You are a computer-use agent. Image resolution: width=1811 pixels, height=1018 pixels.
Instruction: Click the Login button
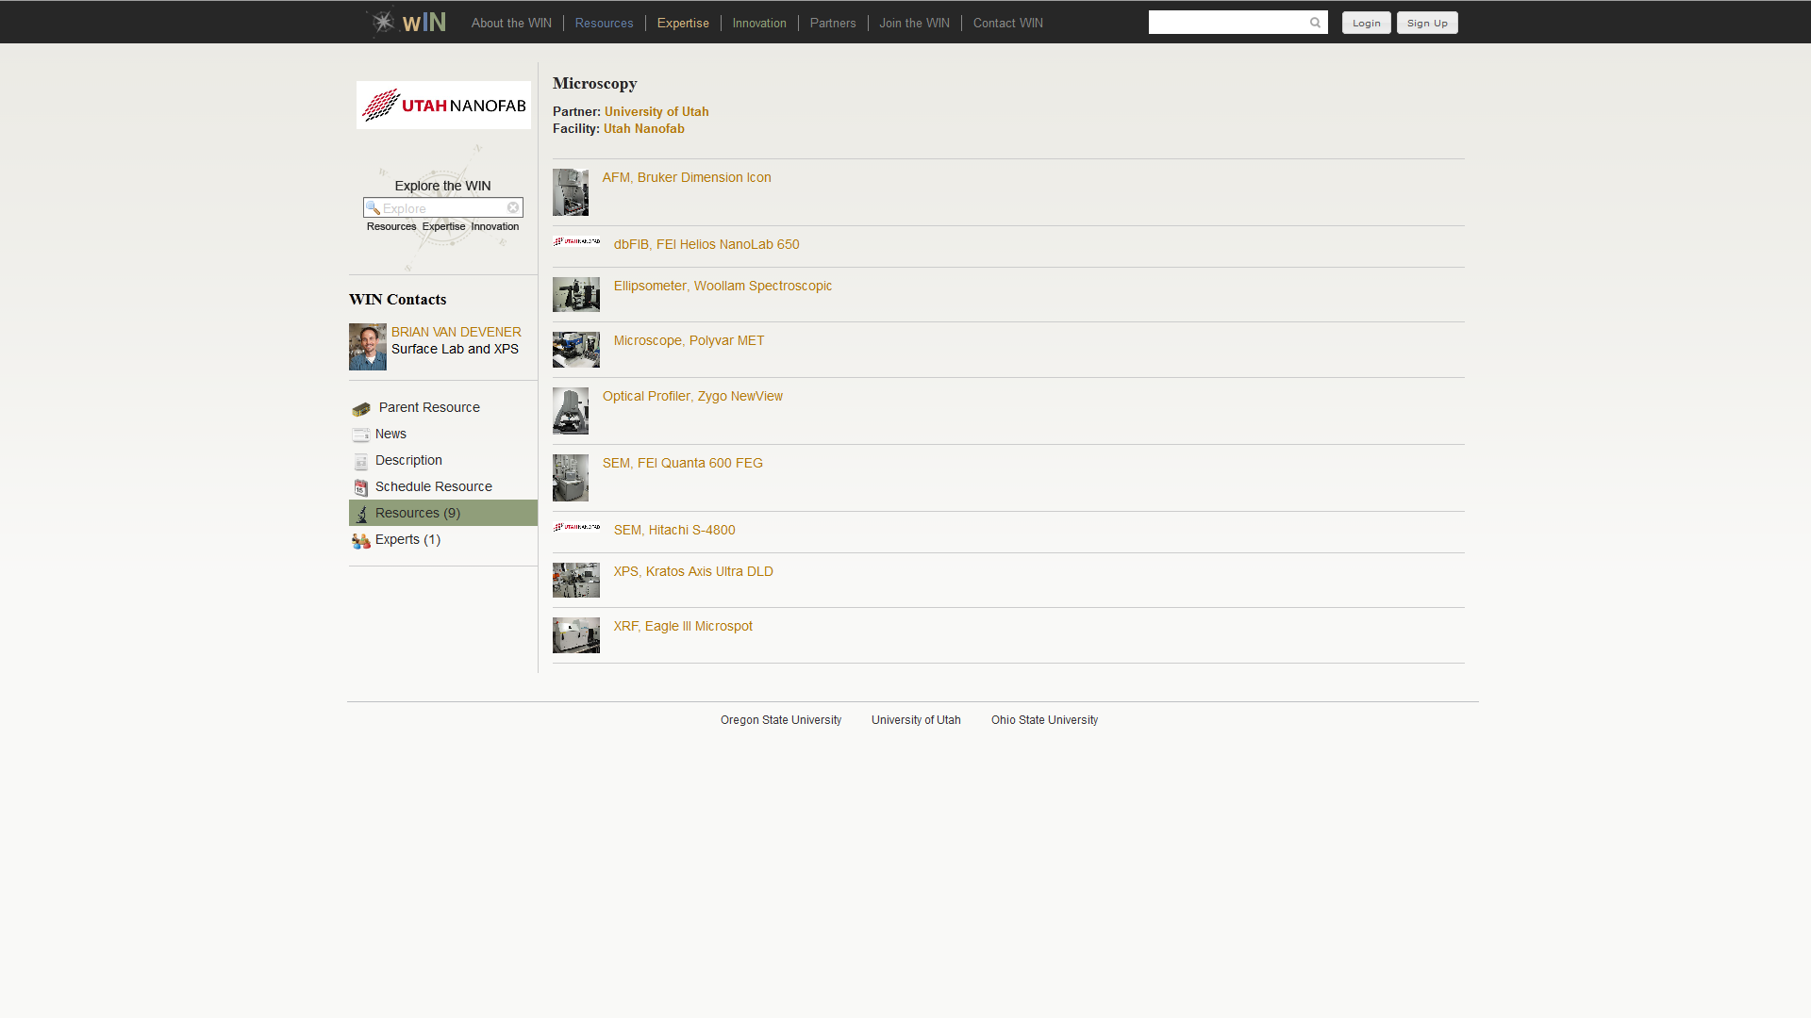pos(1366,23)
